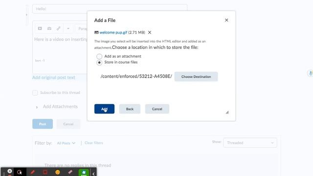This screenshot has width=313, height=176.
Task: Click the Insert Quicklink editor icon
Action: (59, 28)
